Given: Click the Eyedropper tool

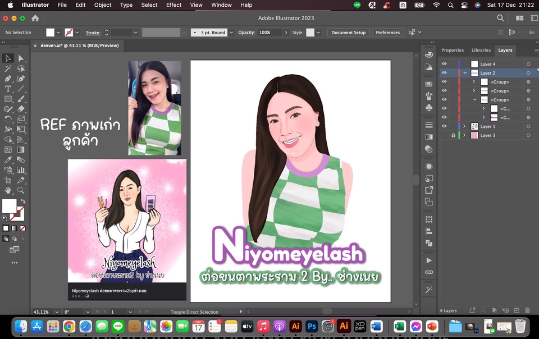Looking at the screenshot, I should pyautogui.click(x=8, y=160).
